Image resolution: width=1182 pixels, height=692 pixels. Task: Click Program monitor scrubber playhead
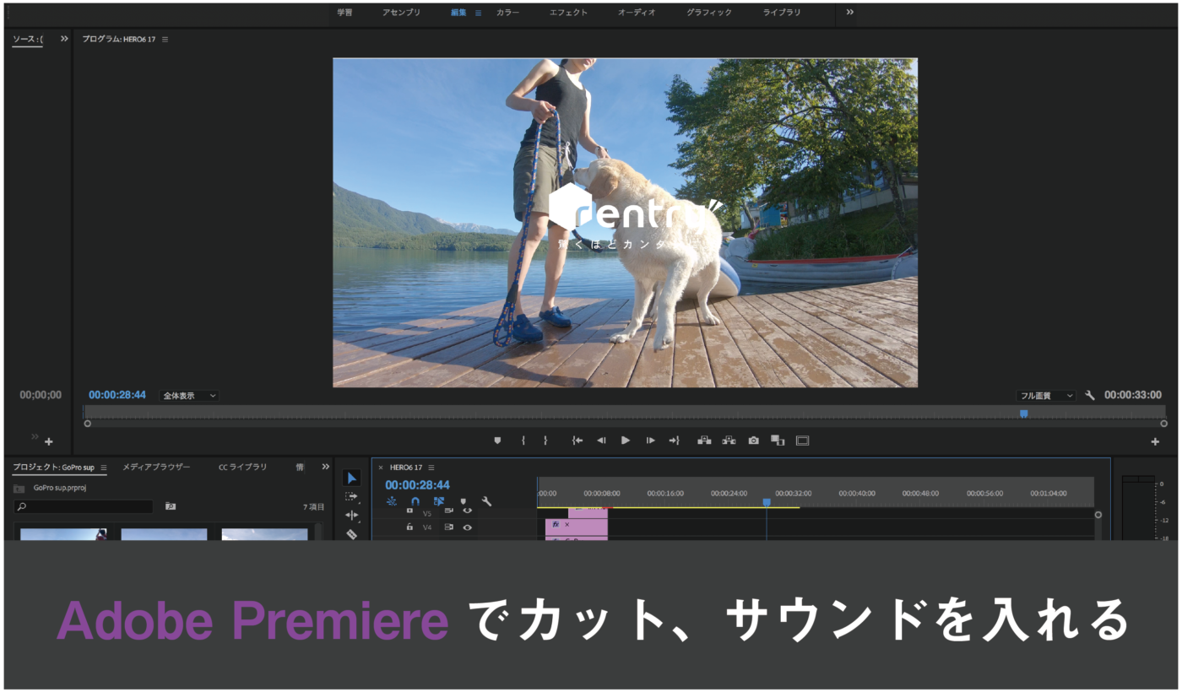pos(1024,414)
